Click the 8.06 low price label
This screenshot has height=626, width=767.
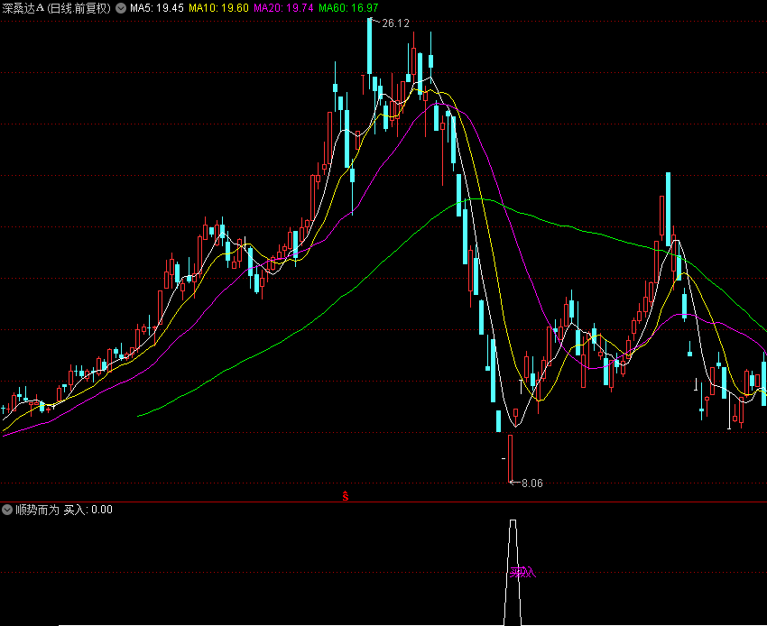pyautogui.click(x=532, y=483)
